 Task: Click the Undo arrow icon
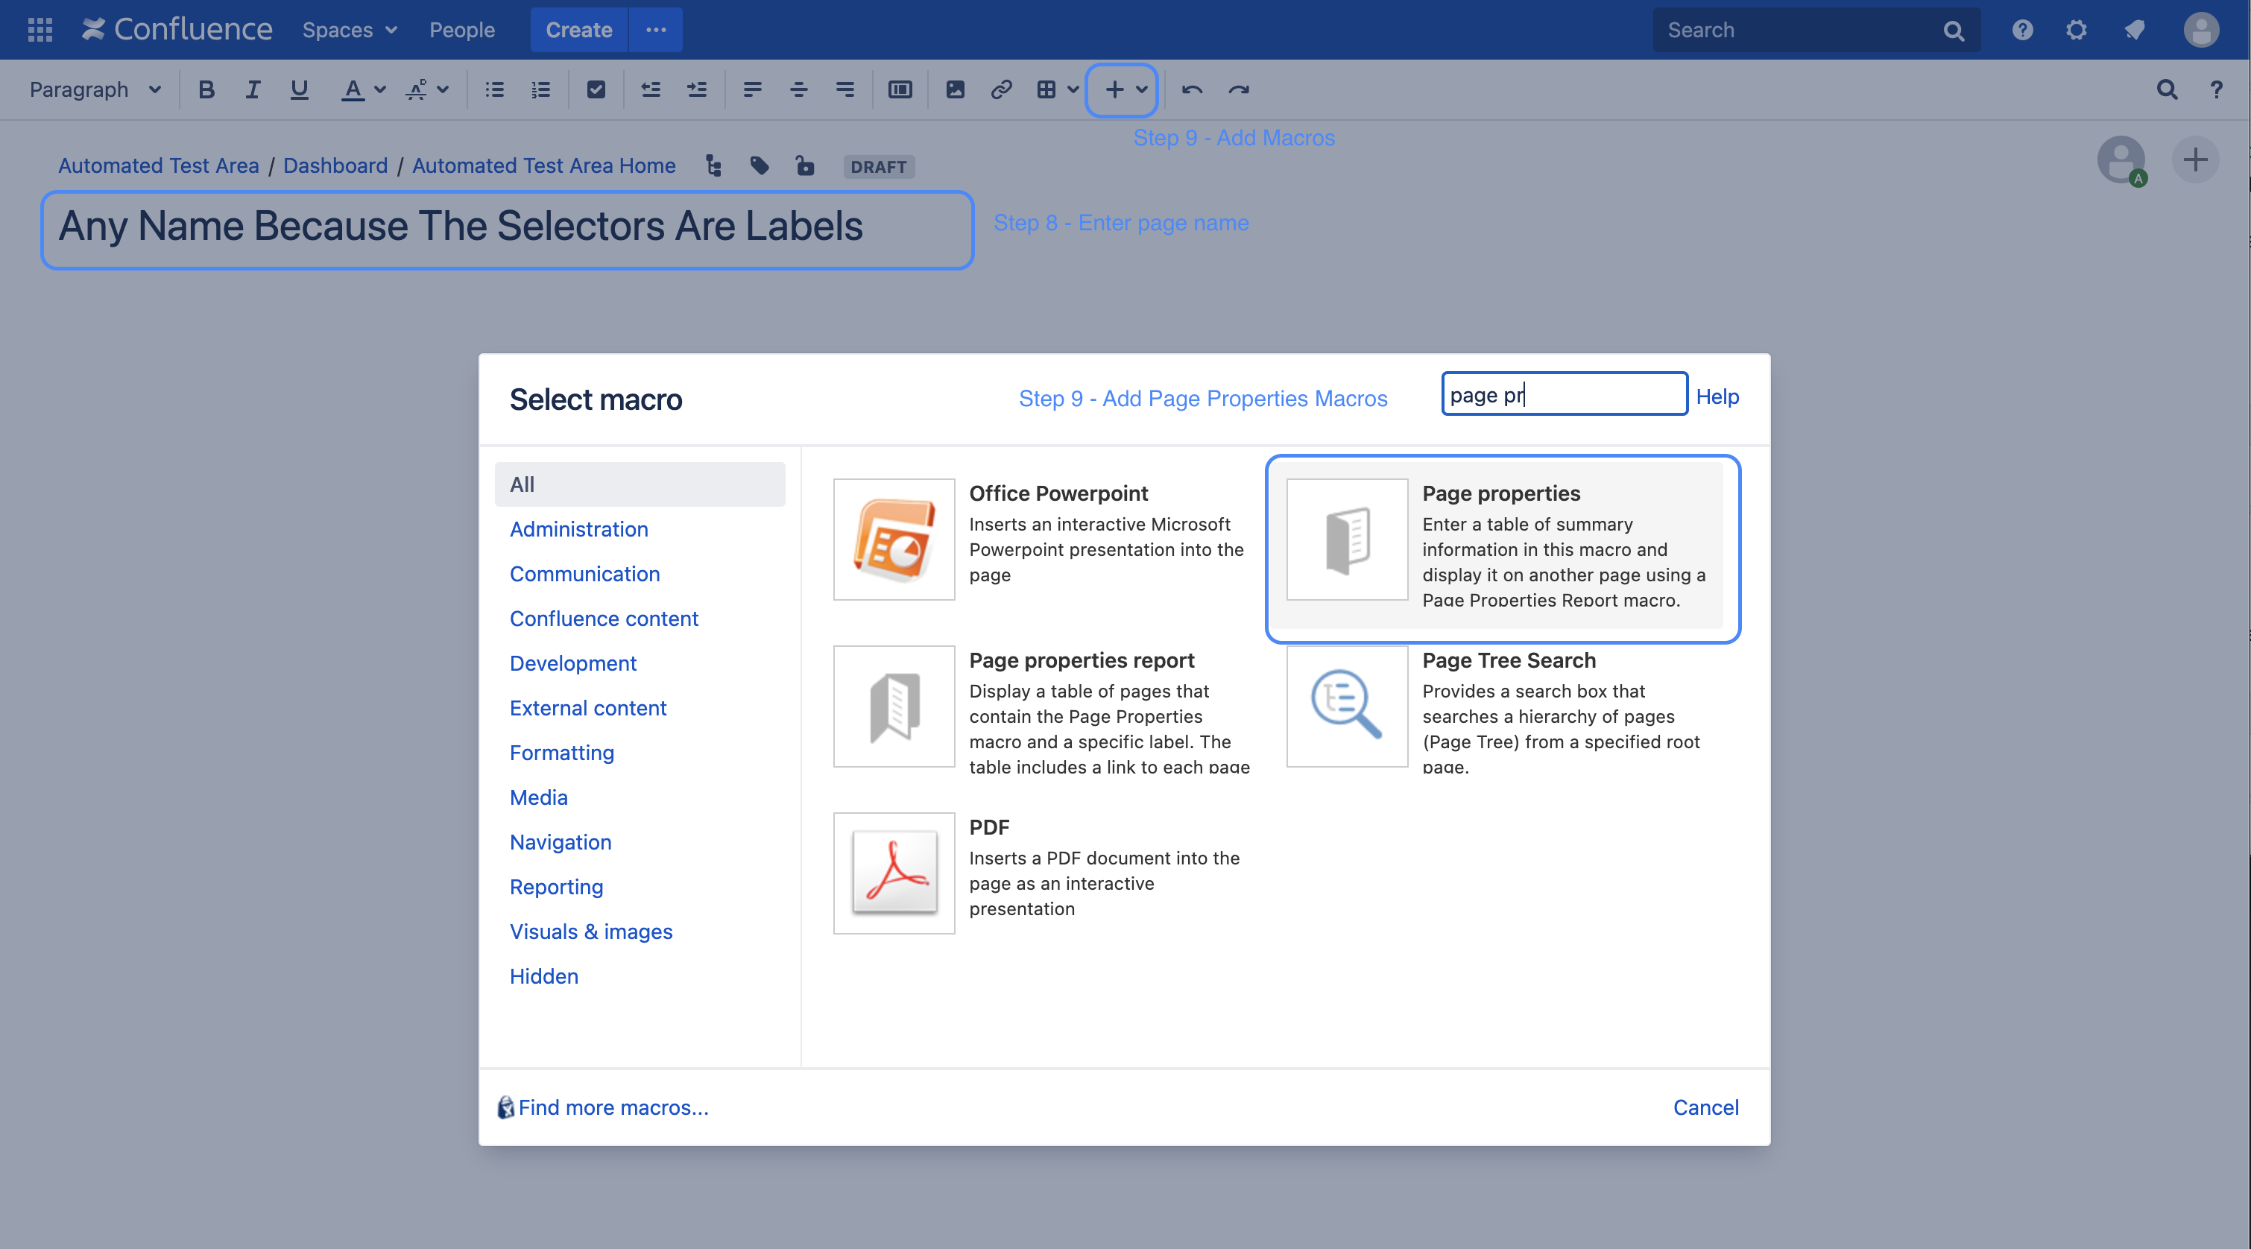tap(1192, 89)
